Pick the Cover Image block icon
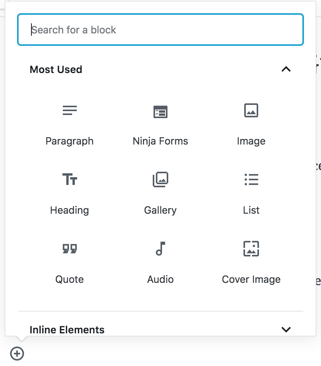 251,249
